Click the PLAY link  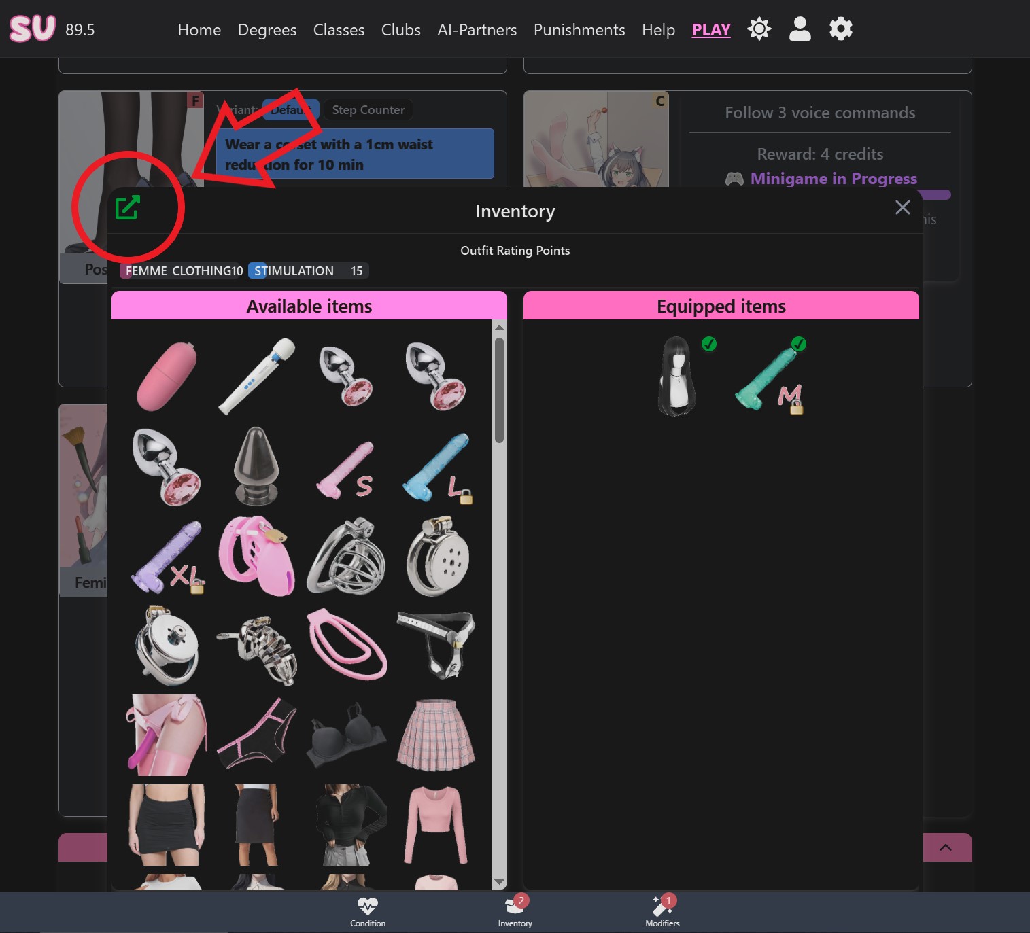(710, 29)
